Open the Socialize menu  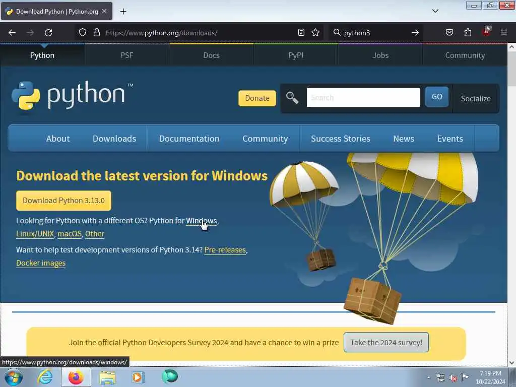coord(476,98)
